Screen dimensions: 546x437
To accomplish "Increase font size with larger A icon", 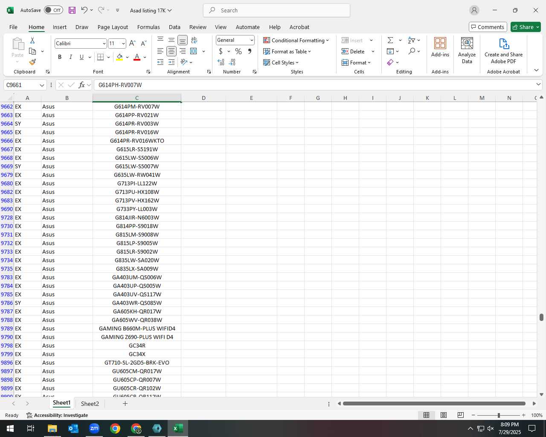I will coord(132,43).
